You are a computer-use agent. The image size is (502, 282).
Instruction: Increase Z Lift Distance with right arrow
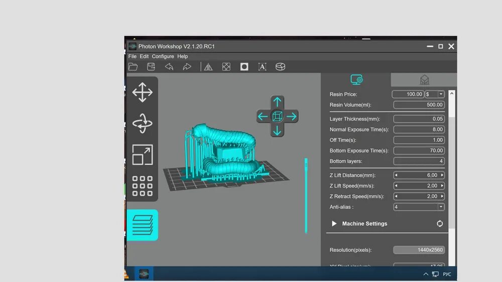[x=442, y=175]
